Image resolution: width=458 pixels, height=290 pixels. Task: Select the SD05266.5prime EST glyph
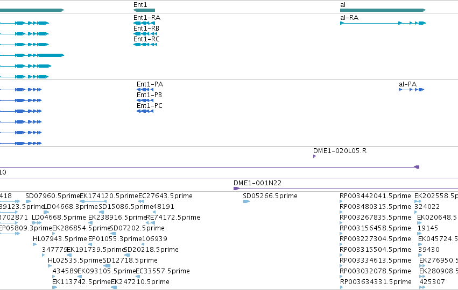click(x=246, y=201)
